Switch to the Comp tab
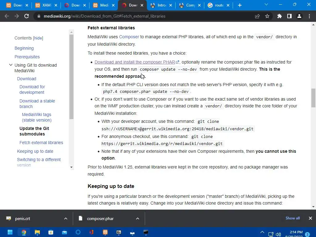316x237 pixels. click(190, 5)
